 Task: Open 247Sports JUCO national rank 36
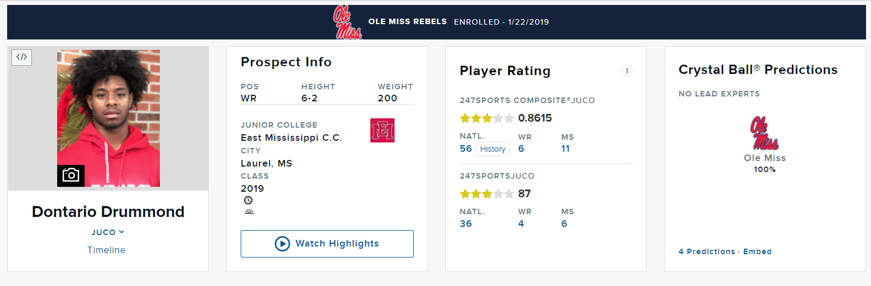point(466,224)
